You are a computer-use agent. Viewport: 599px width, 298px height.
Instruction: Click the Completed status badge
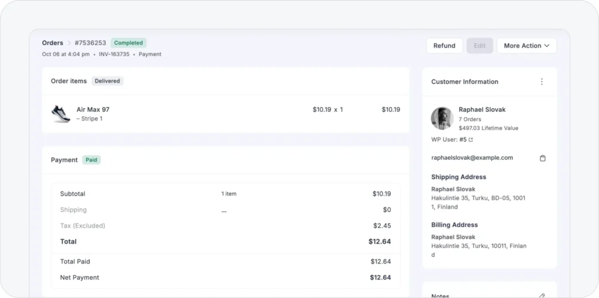[x=128, y=43]
